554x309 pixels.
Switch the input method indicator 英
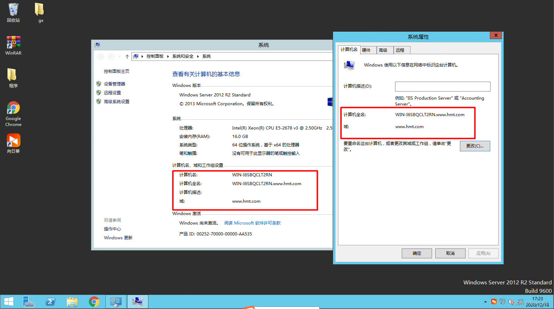(x=521, y=302)
